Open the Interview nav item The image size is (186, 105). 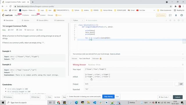coord(34,15)
